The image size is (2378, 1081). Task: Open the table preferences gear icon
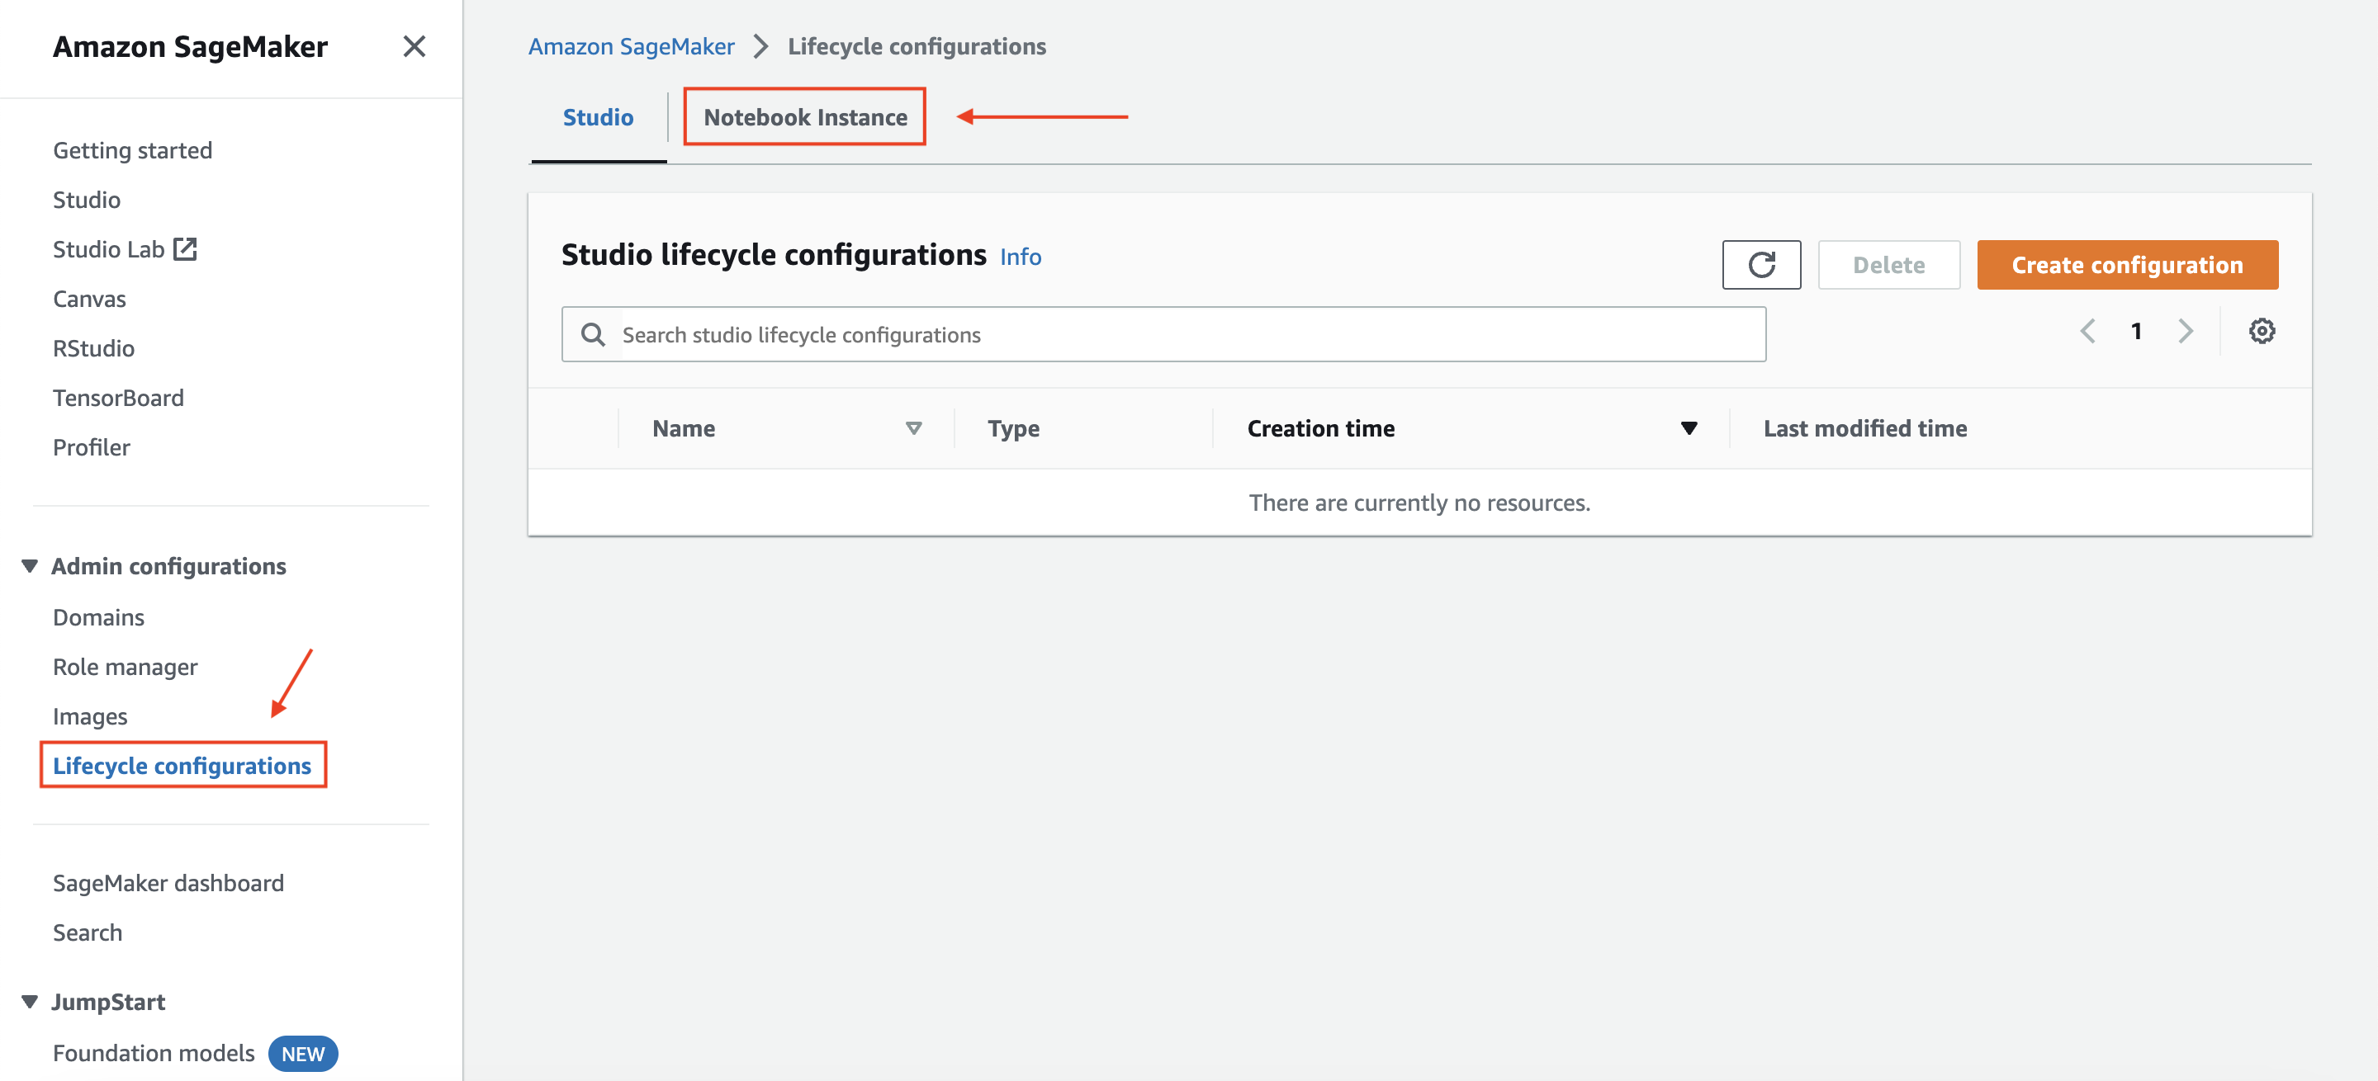coord(2262,331)
